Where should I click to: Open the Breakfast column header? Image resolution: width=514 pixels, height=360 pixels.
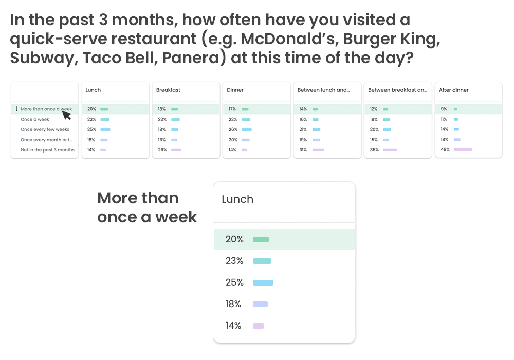pos(168,90)
